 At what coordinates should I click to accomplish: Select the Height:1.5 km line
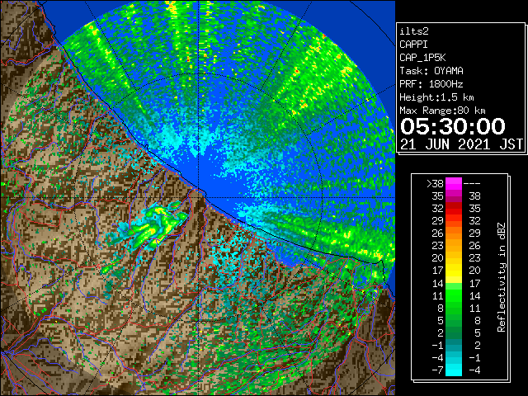[436, 97]
